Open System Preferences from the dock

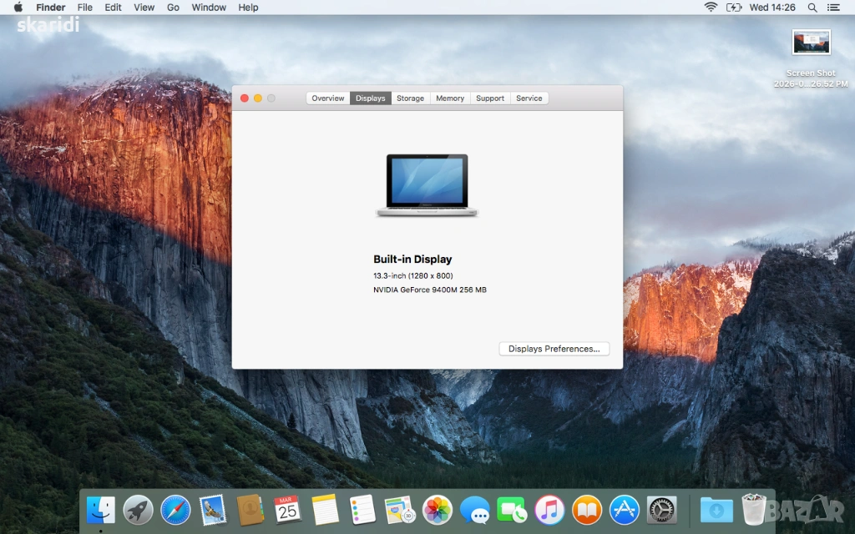(662, 509)
